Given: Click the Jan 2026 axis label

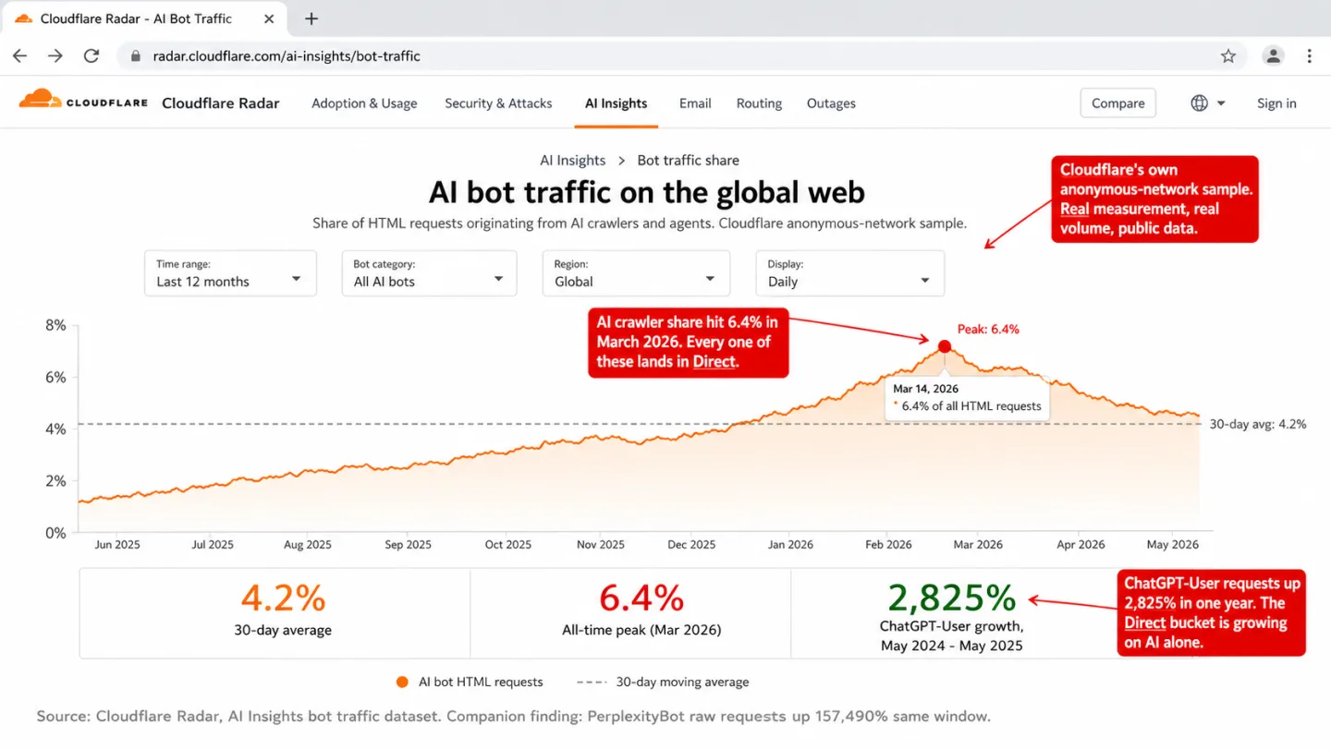Looking at the screenshot, I should click(790, 545).
